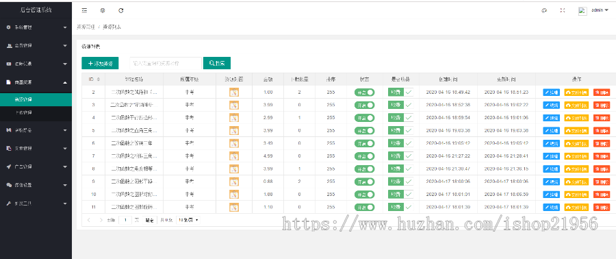The width and height of the screenshot is (616, 259).
Task: Click the update time 2020-04-17 18:06:59
Action: tap(506, 194)
